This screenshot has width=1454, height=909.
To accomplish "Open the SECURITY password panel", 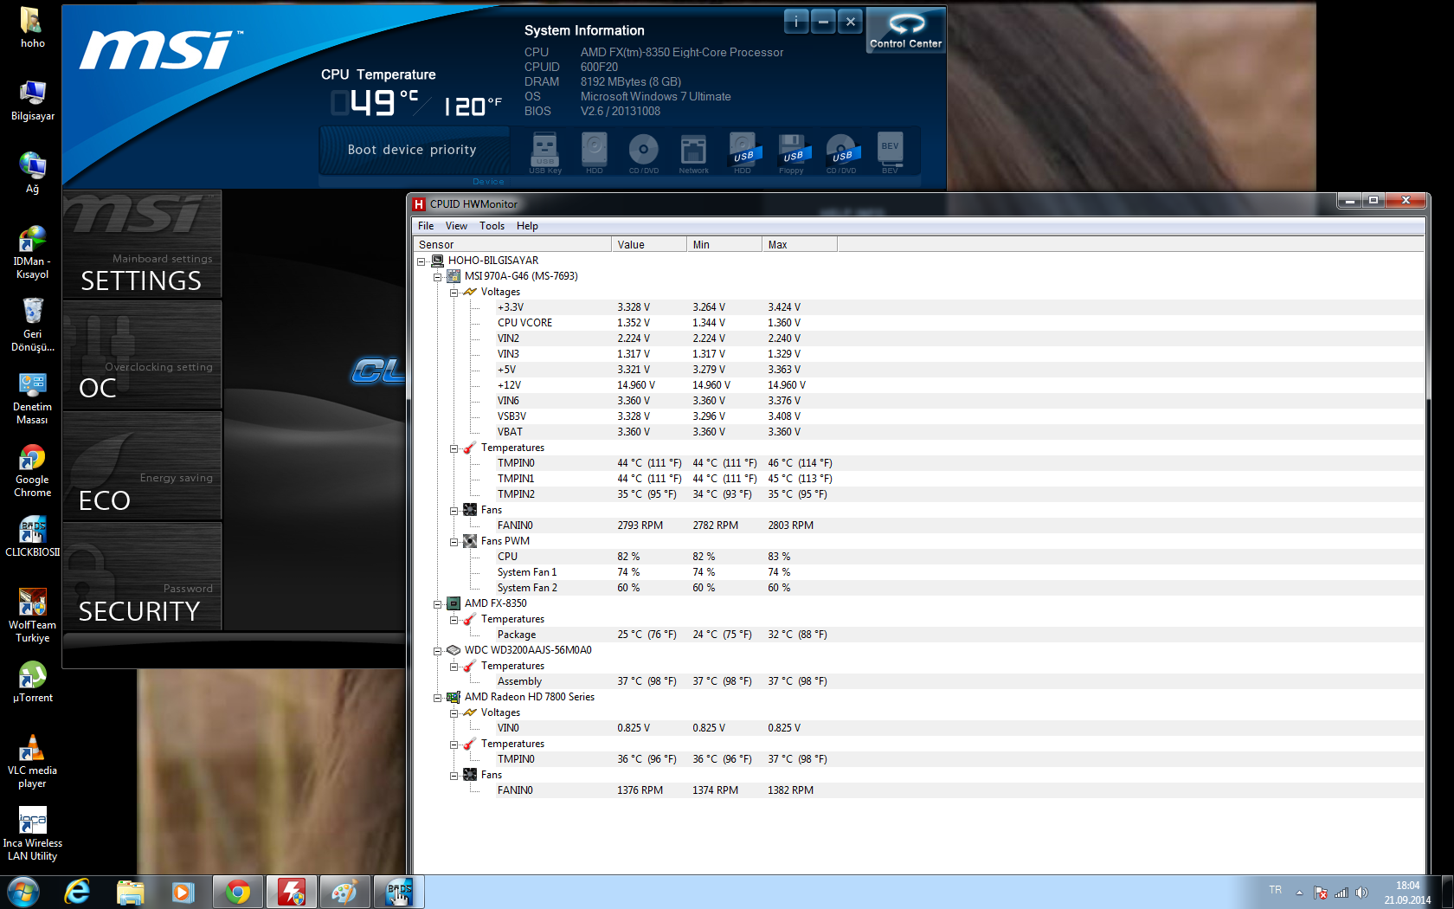I will point(142,577).
